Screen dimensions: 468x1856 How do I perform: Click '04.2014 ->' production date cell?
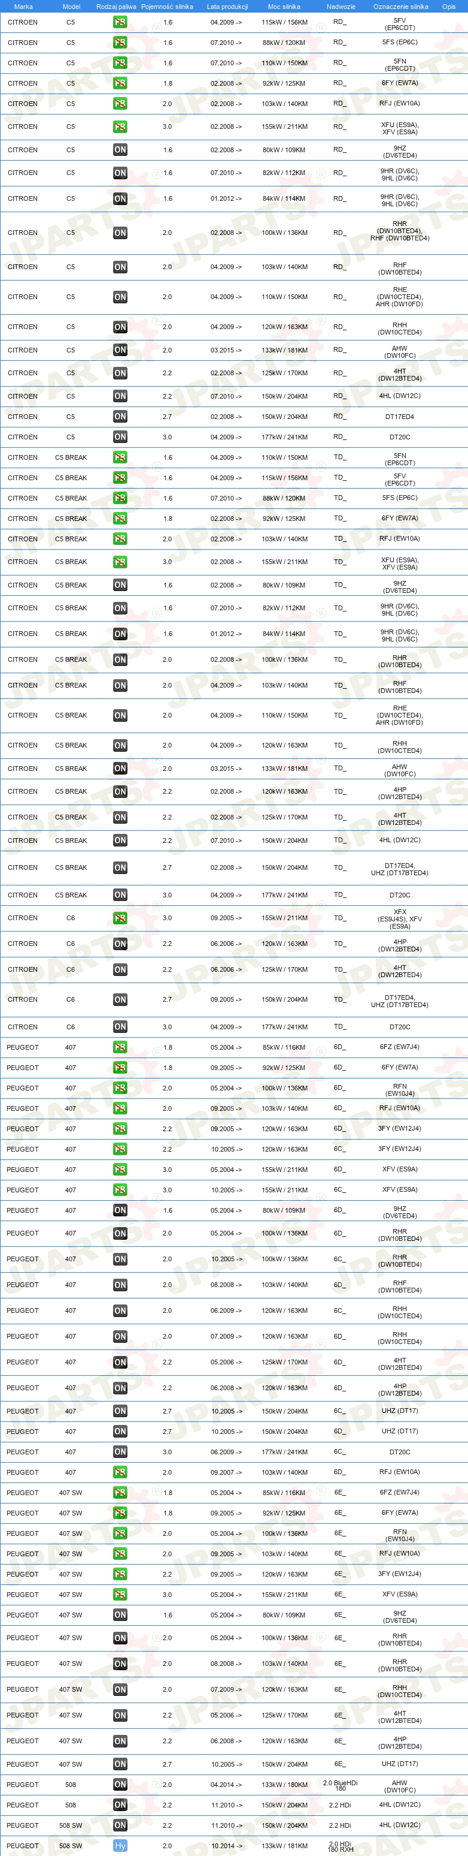pos(226,1785)
